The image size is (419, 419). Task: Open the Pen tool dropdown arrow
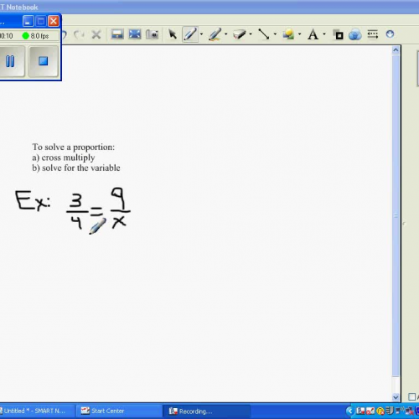point(201,34)
